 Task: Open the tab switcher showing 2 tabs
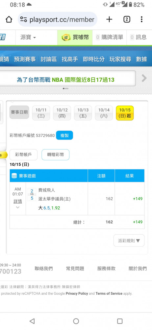(127, 19)
